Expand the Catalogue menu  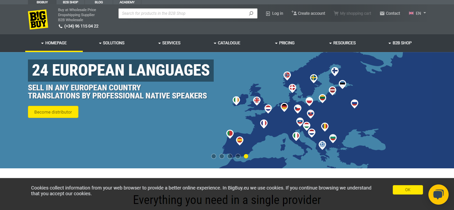tap(227, 43)
